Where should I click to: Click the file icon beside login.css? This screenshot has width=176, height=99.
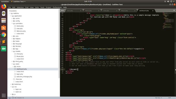tap(14, 89)
